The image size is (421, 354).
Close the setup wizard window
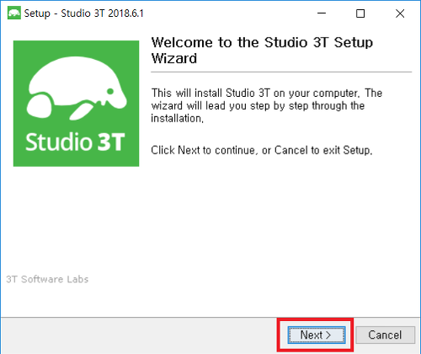tap(400, 13)
